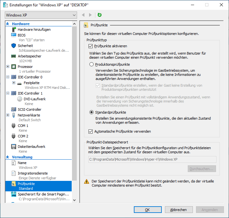Click the COM 1 port icon
229x218 pixels.
pos(13,126)
